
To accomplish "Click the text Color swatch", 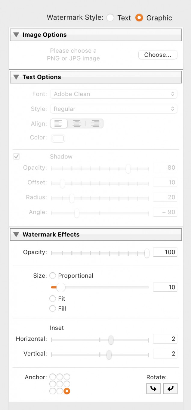I will pyautogui.click(x=58, y=138).
